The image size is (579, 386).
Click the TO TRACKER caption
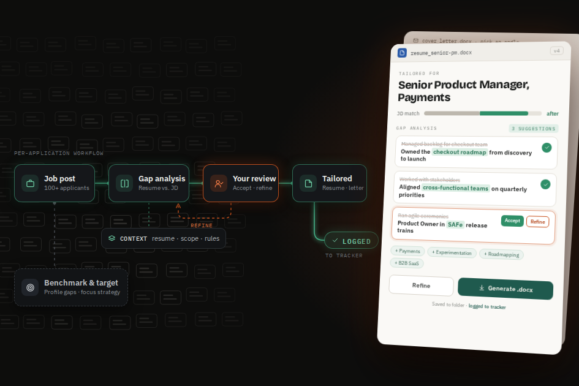pyautogui.click(x=344, y=255)
